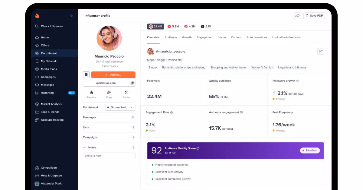The width and height of the screenshot is (363, 190).
Task: Click the Offers megaphone icon
Action: click(37, 45)
